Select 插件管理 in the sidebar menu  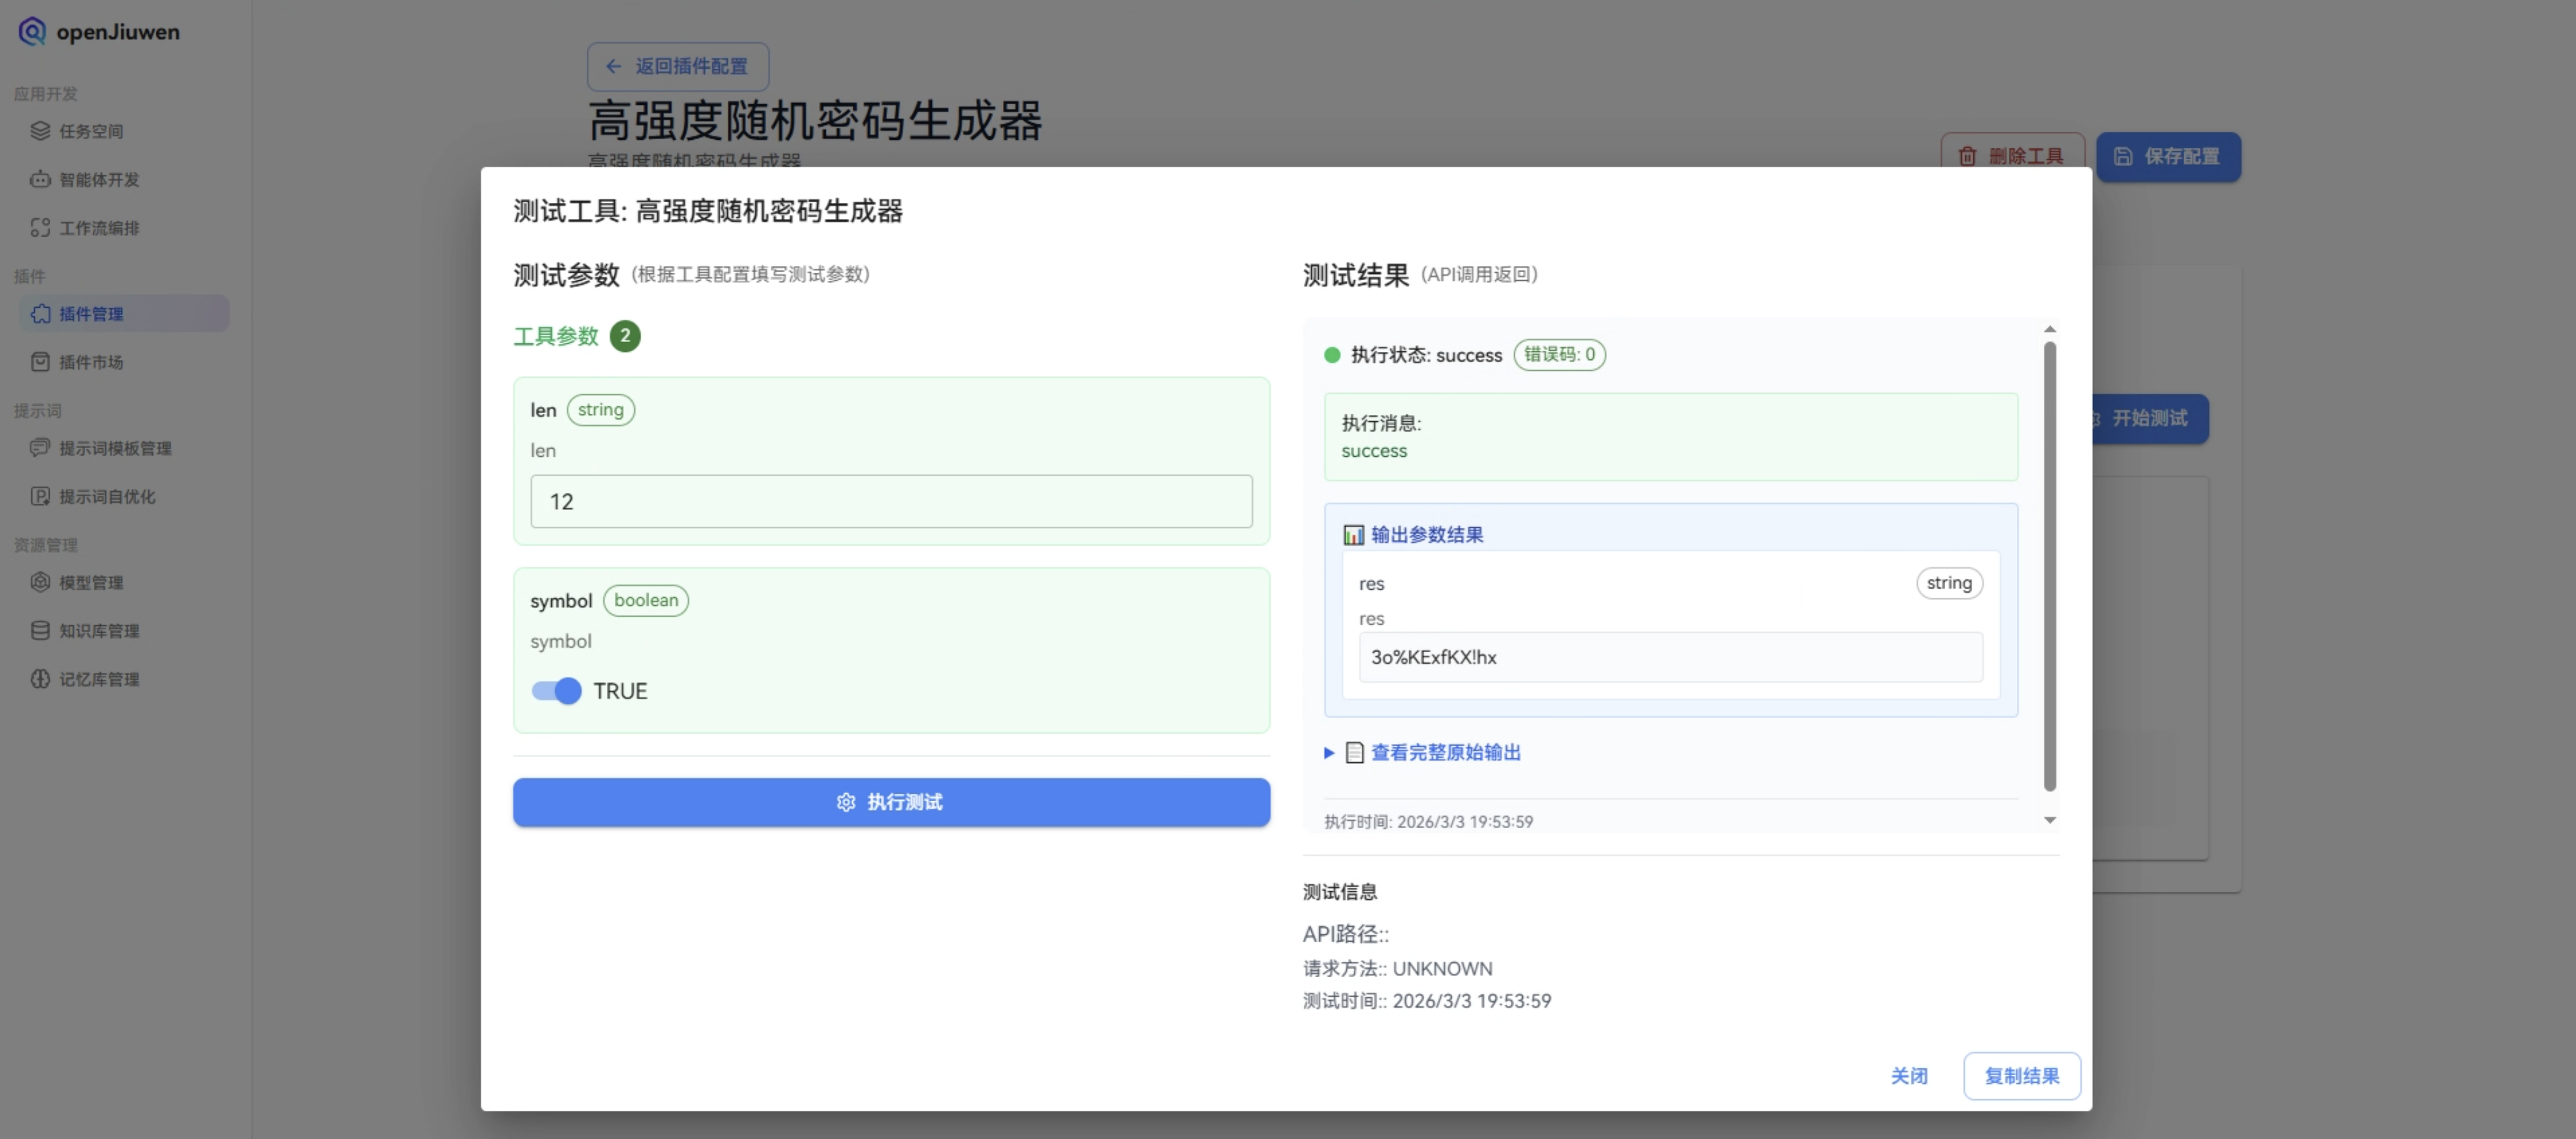(91, 314)
